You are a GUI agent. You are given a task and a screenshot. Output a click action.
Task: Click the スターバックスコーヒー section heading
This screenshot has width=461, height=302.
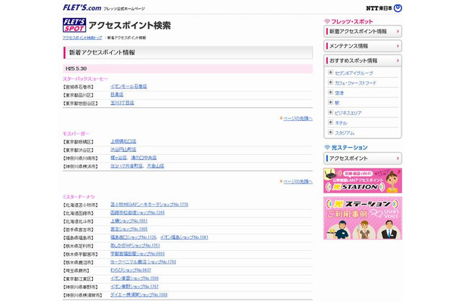85,79
